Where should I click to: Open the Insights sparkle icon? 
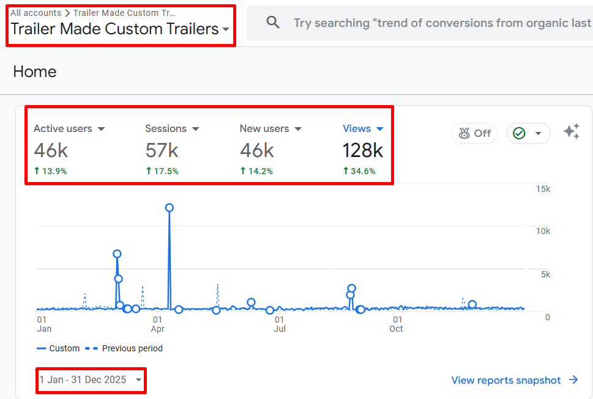(572, 131)
